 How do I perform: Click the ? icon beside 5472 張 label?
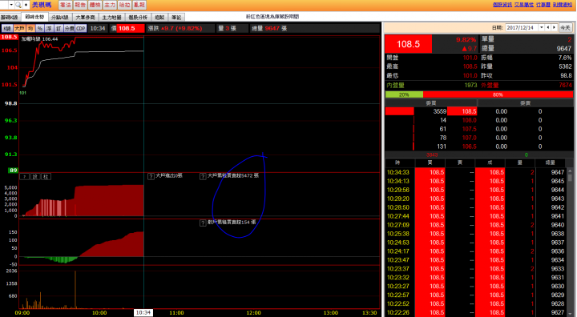pos(203,176)
